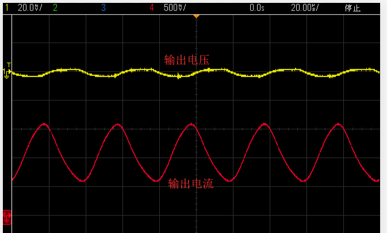Click the yellow output voltage trace
This screenshot has width=387, height=233.
pos(138,70)
